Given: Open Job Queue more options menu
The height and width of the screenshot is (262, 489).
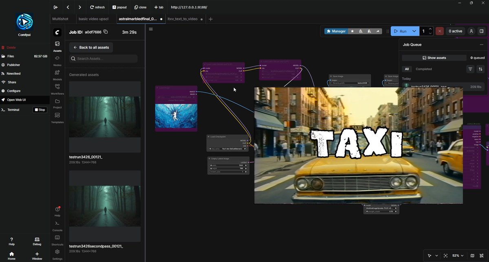Looking at the screenshot, I should coord(481,45).
